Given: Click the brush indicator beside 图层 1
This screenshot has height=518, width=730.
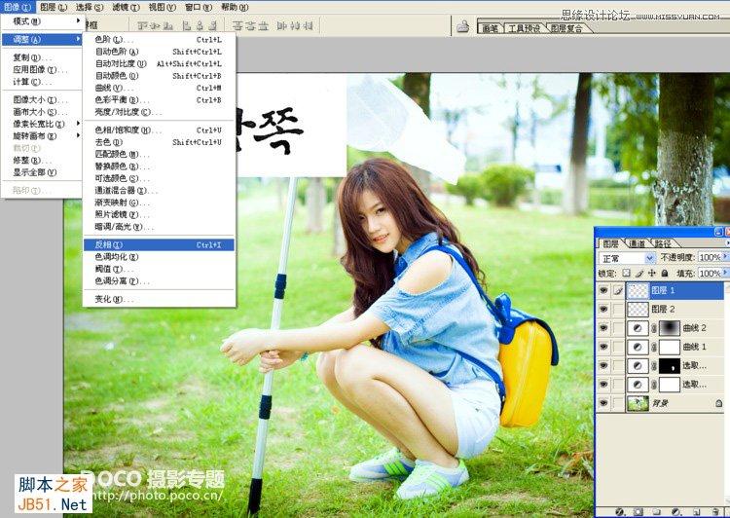Looking at the screenshot, I should pyautogui.click(x=618, y=291).
